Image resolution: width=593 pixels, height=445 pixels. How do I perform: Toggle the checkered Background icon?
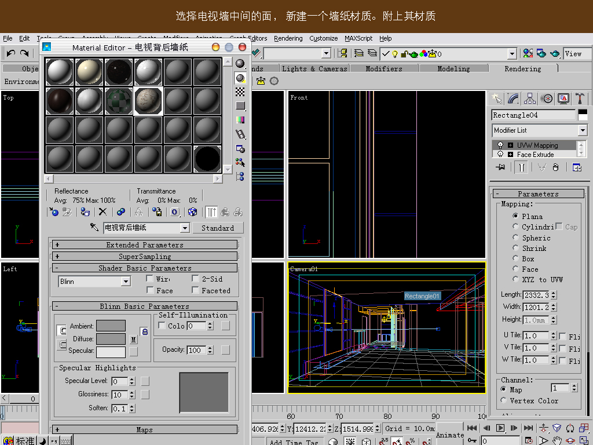[x=240, y=92]
